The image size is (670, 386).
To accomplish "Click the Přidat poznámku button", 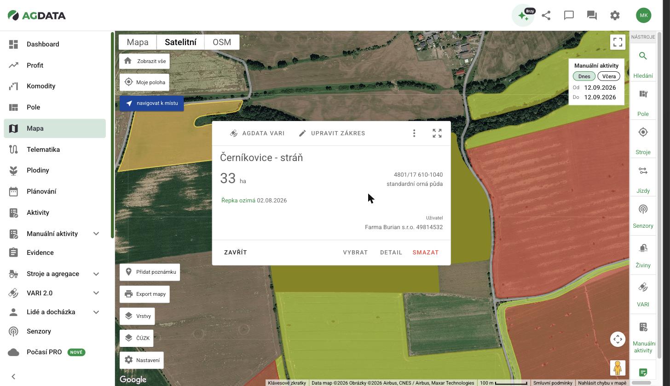I will click(150, 272).
